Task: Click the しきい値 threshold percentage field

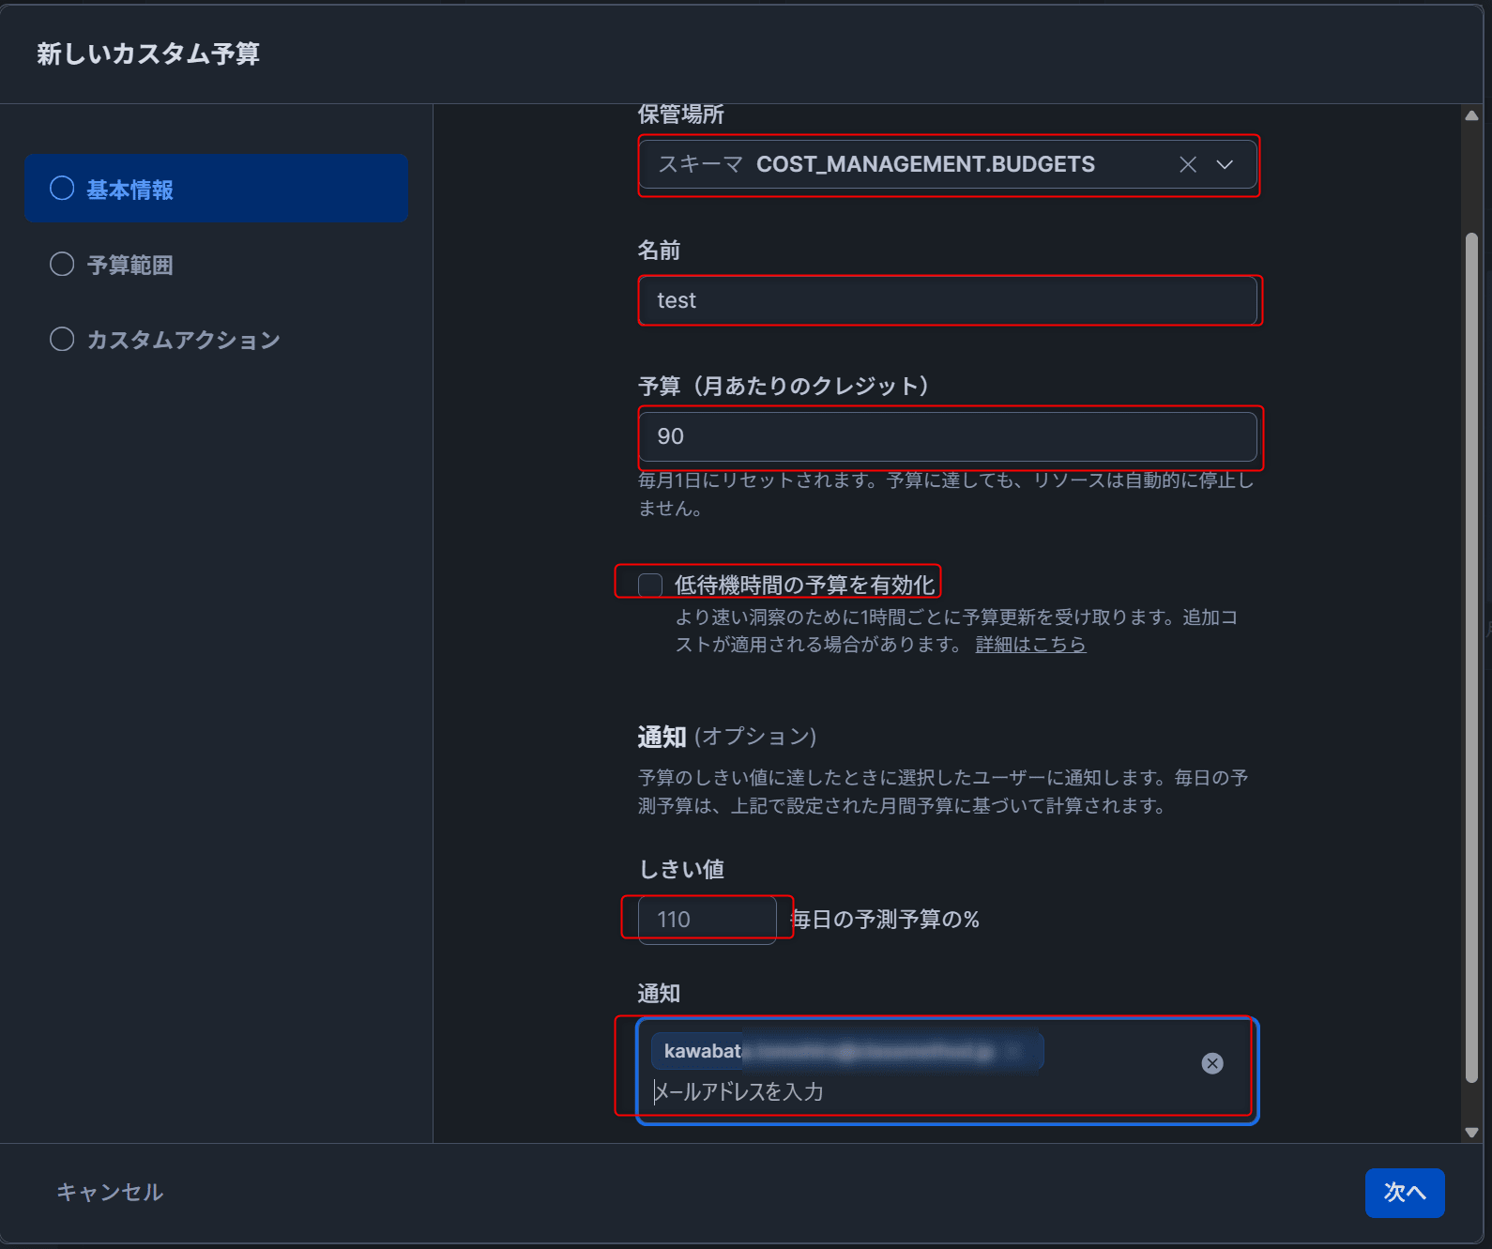Action: click(x=708, y=920)
